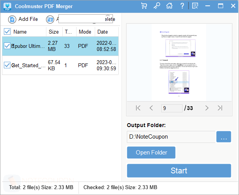Image resolution: width=239 pixels, height=195 pixels.
Task: Click the Add File icon
Action: pyautogui.click(x=12, y=19)
